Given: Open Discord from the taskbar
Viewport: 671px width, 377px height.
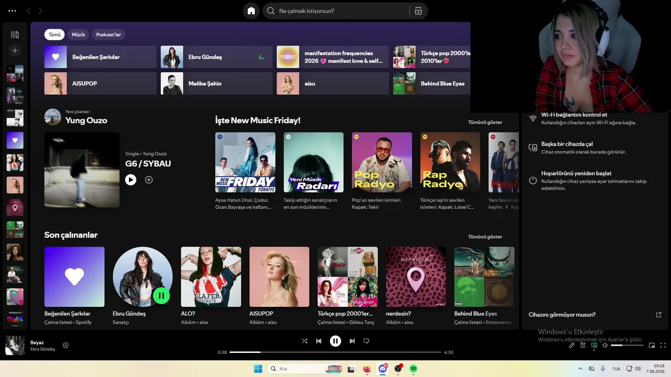Looking at the screenshot, I should tap(383, 369).
